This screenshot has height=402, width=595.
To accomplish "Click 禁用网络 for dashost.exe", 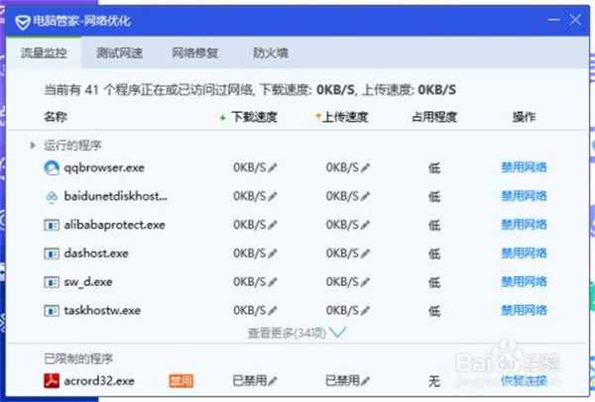I will (x=524, y=253).
